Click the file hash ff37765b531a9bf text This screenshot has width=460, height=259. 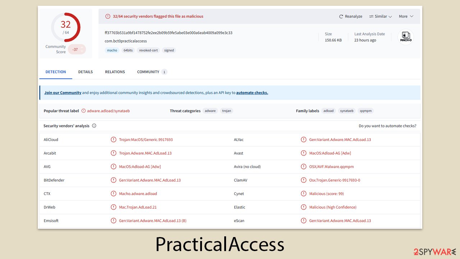[x=169, y=33]
